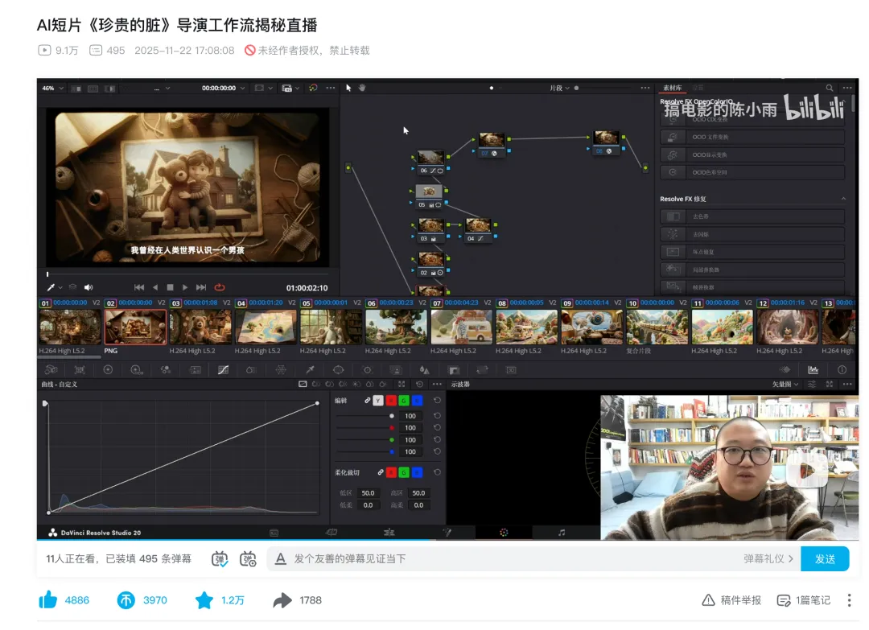The height and width of the screenshot is (630, 869).
Task: Click the skip to first frame button
Action: (139, 287)
